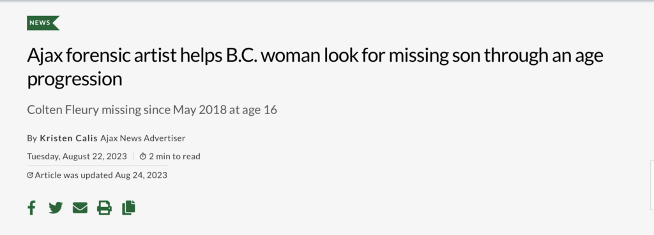This screenshot has height=235, width=654.
Task: Click the word 'progression' in the headline
Action: tap(75, 79)
